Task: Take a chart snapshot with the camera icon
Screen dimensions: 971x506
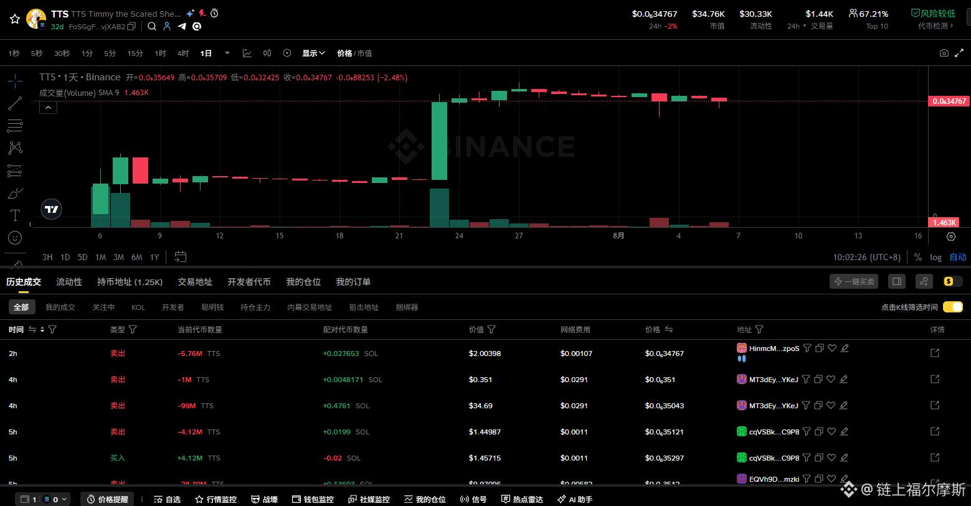Action: [x=944, y=54]
